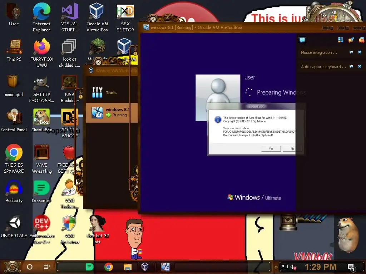366x274 pixels.
Task: Open the User desktop icon
Action: point(14,15)
